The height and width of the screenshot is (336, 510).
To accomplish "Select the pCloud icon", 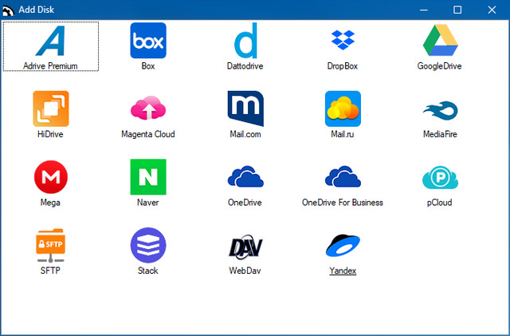I will 439,177.
